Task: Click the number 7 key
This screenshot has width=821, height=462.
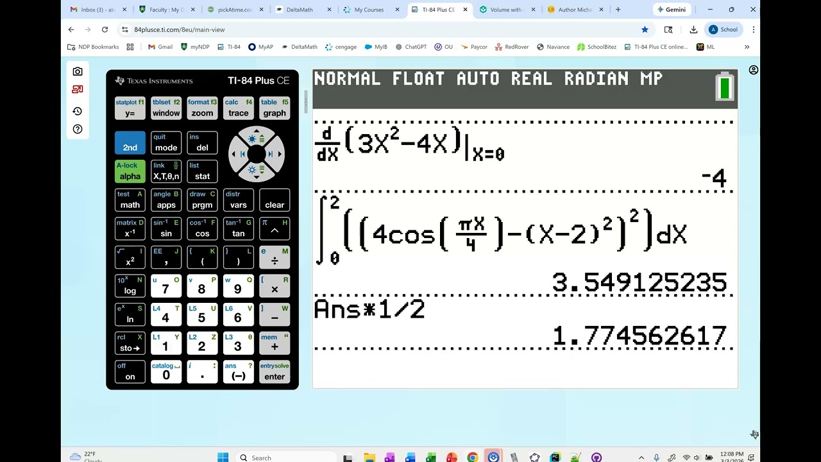Action: coord(166,286)
